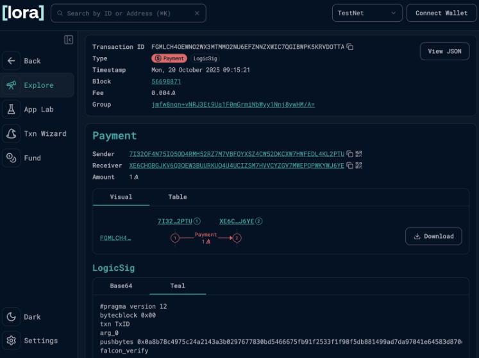Open block 56698871 link
The height and width of the screenshot is (358, 479).
[x=166, y=81]
